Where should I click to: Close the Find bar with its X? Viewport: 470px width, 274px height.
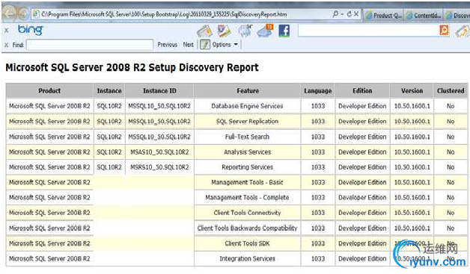pyautogui.click(x=6, y=45)
